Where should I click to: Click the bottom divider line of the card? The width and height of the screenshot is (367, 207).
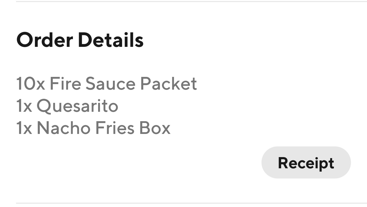coord(183,203)
